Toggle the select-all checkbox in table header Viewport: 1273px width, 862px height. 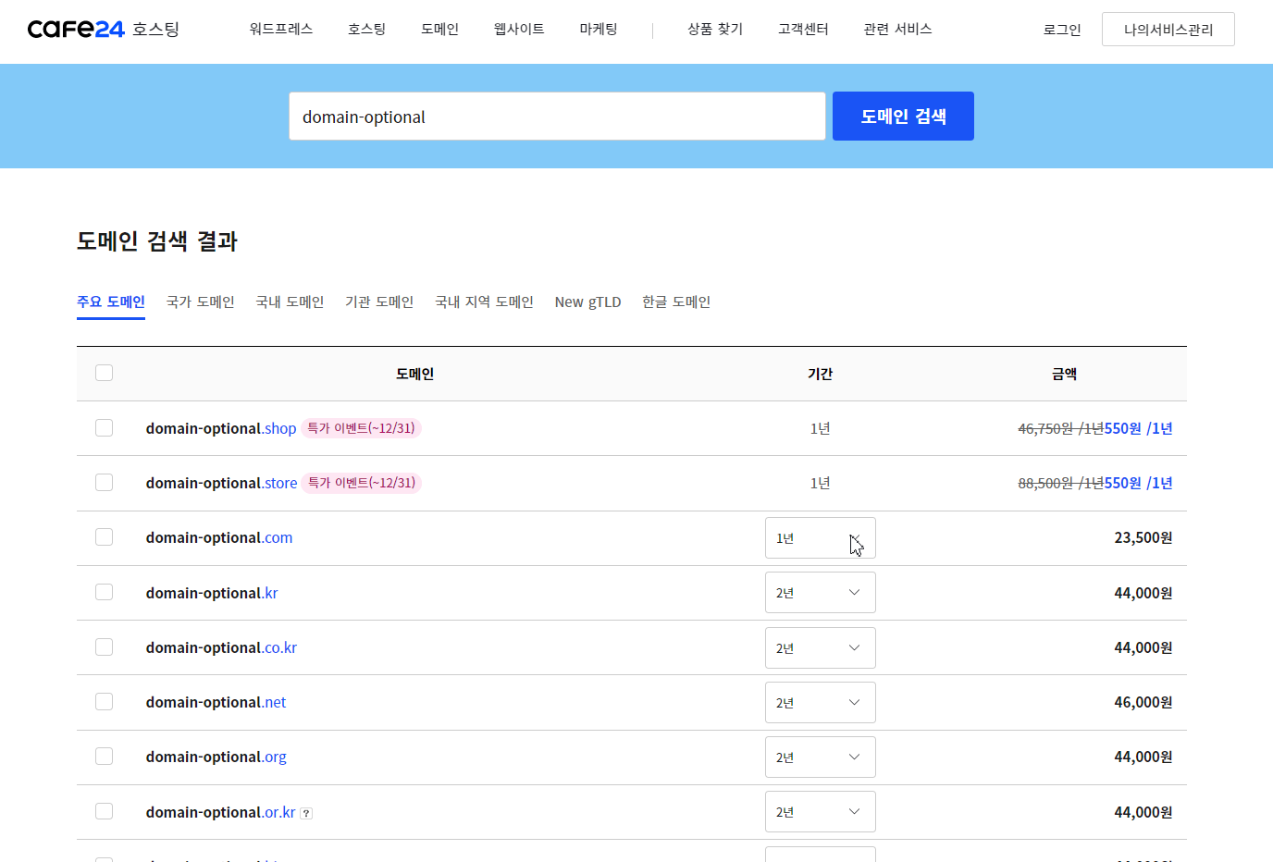(104, 373)
